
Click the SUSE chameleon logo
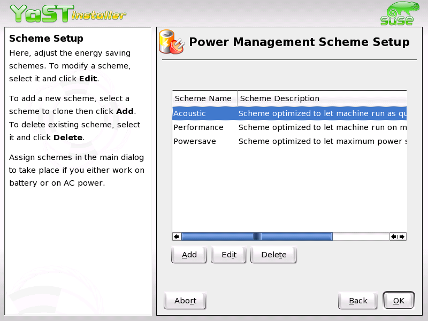coord(398,12)
